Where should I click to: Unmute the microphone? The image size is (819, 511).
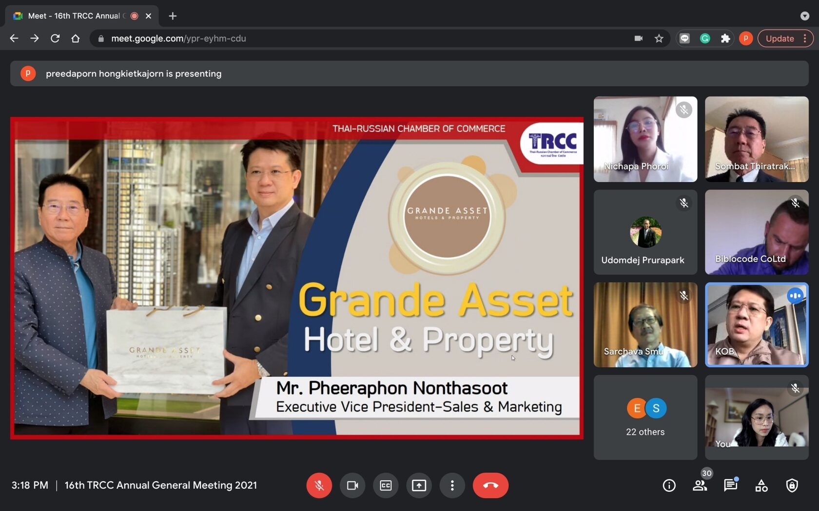coord(319,485)
